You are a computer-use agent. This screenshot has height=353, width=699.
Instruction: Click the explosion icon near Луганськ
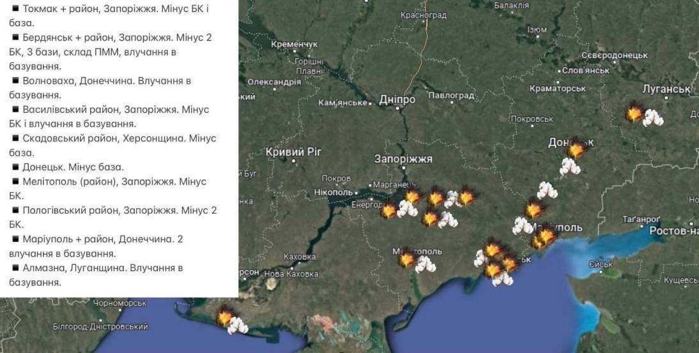634,114
